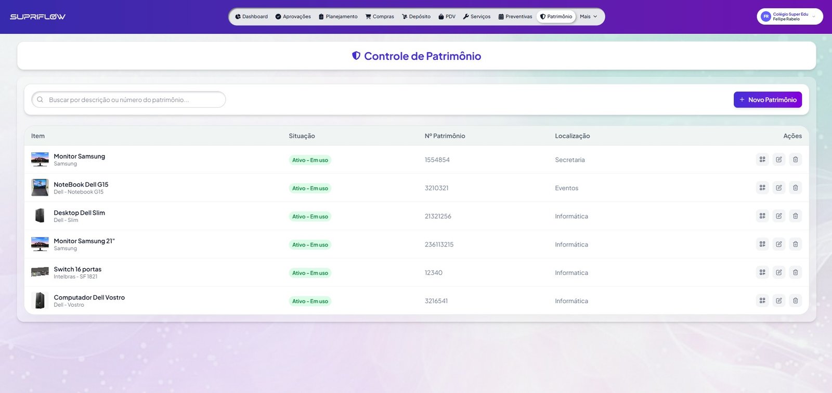Image resolution: width=832 pixels, height=393 pixels.
Task: Click the Secretaria location cell
Action: 570,160
